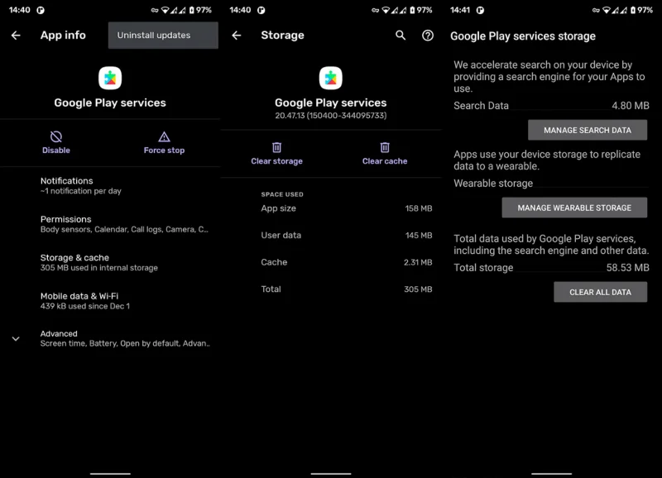The height and width of the screenshot is (478, 662).
Task: Tap the Wi-Fi icon in second status bar
Action: click(386, 10)
